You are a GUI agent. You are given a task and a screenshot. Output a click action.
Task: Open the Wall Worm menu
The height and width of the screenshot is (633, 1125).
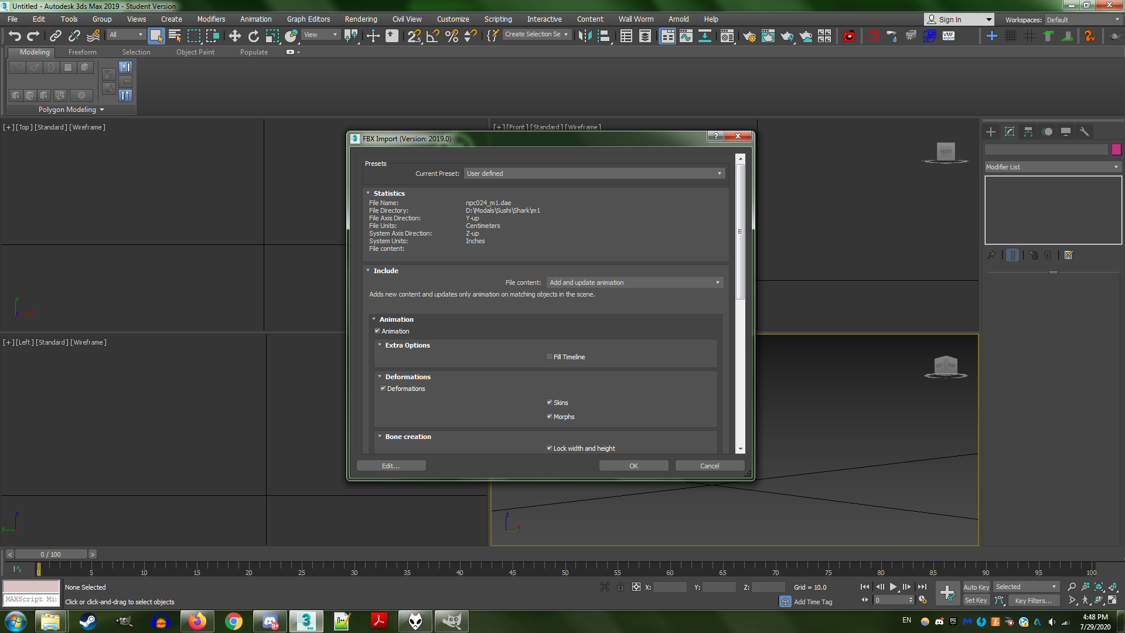pyautogui.click(x=636, y=19)
